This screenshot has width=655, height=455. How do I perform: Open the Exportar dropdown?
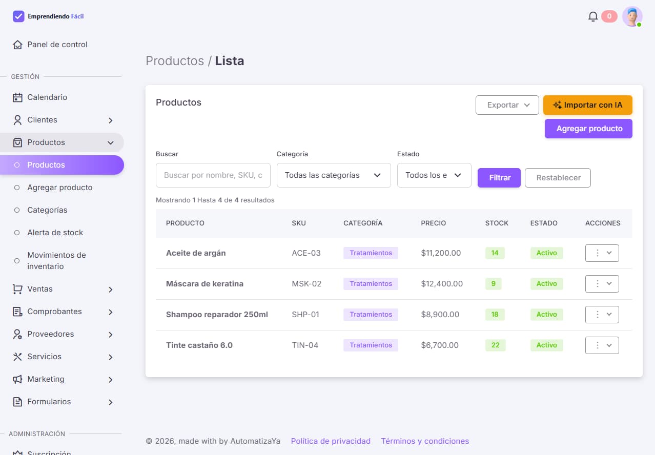tap(507, 105)
